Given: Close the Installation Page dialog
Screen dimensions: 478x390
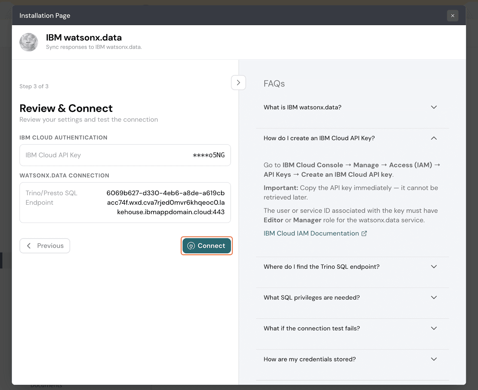Looking at the screenshot, I should 453,16.
